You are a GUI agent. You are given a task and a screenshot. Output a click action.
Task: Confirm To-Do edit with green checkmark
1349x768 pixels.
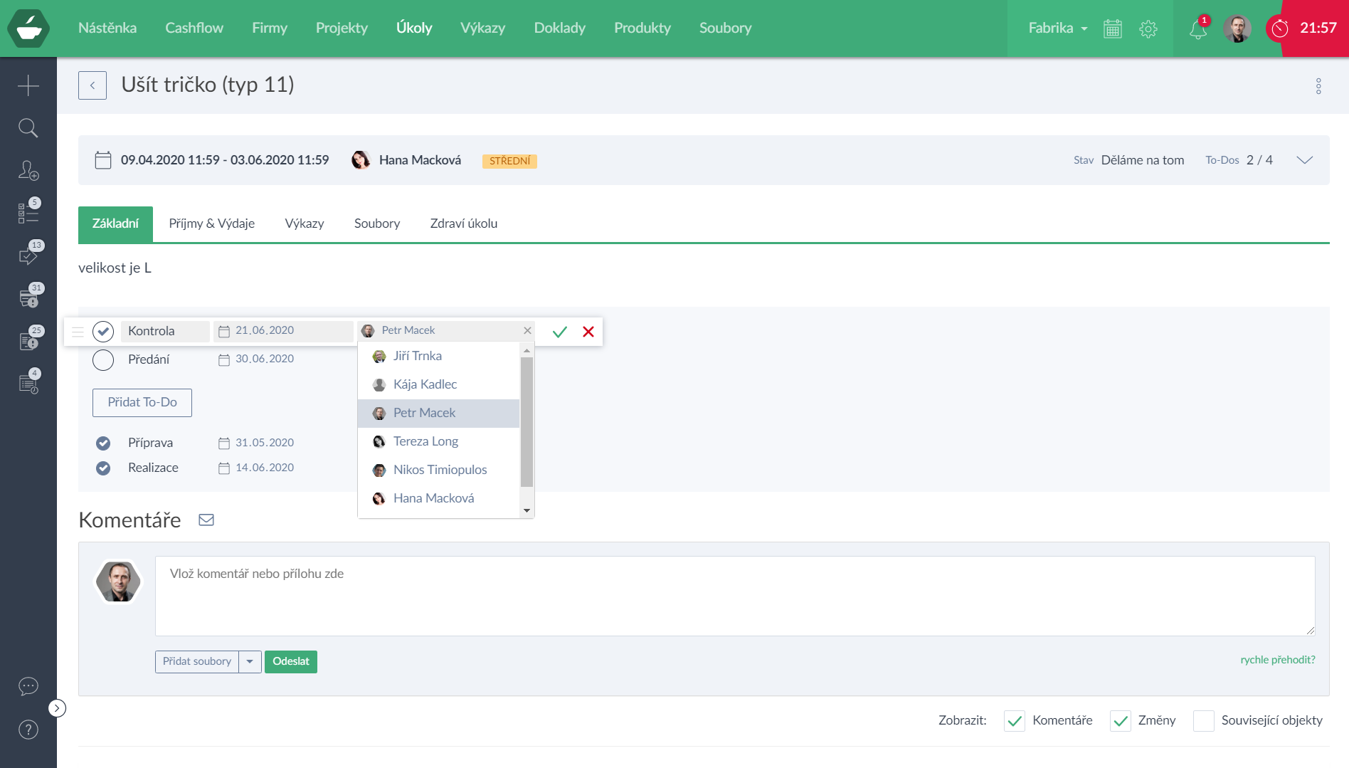tap(560, 332)
